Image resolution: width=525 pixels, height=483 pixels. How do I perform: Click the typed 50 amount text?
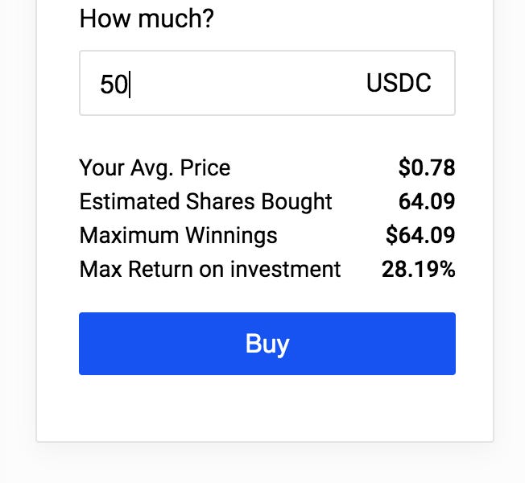coord(114,84)
